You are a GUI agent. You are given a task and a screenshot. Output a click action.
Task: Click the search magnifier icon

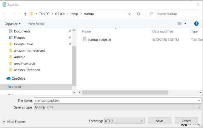(x=151, y=14)
